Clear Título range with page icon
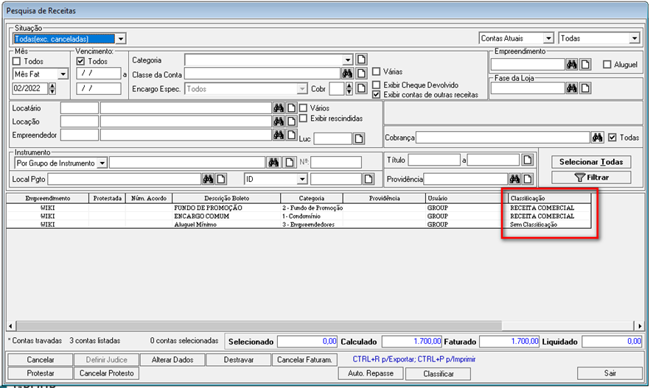 click(528, 160)
